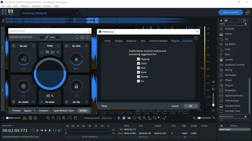Toggle the De-ess power button

(14, 46)
